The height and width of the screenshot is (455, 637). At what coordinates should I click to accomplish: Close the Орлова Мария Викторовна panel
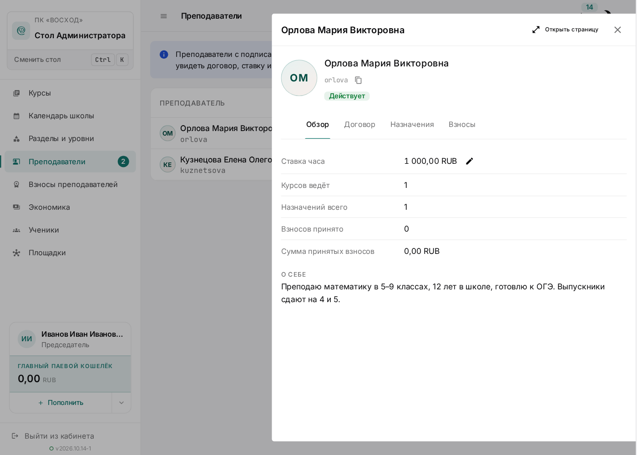(x=617, y=30)
